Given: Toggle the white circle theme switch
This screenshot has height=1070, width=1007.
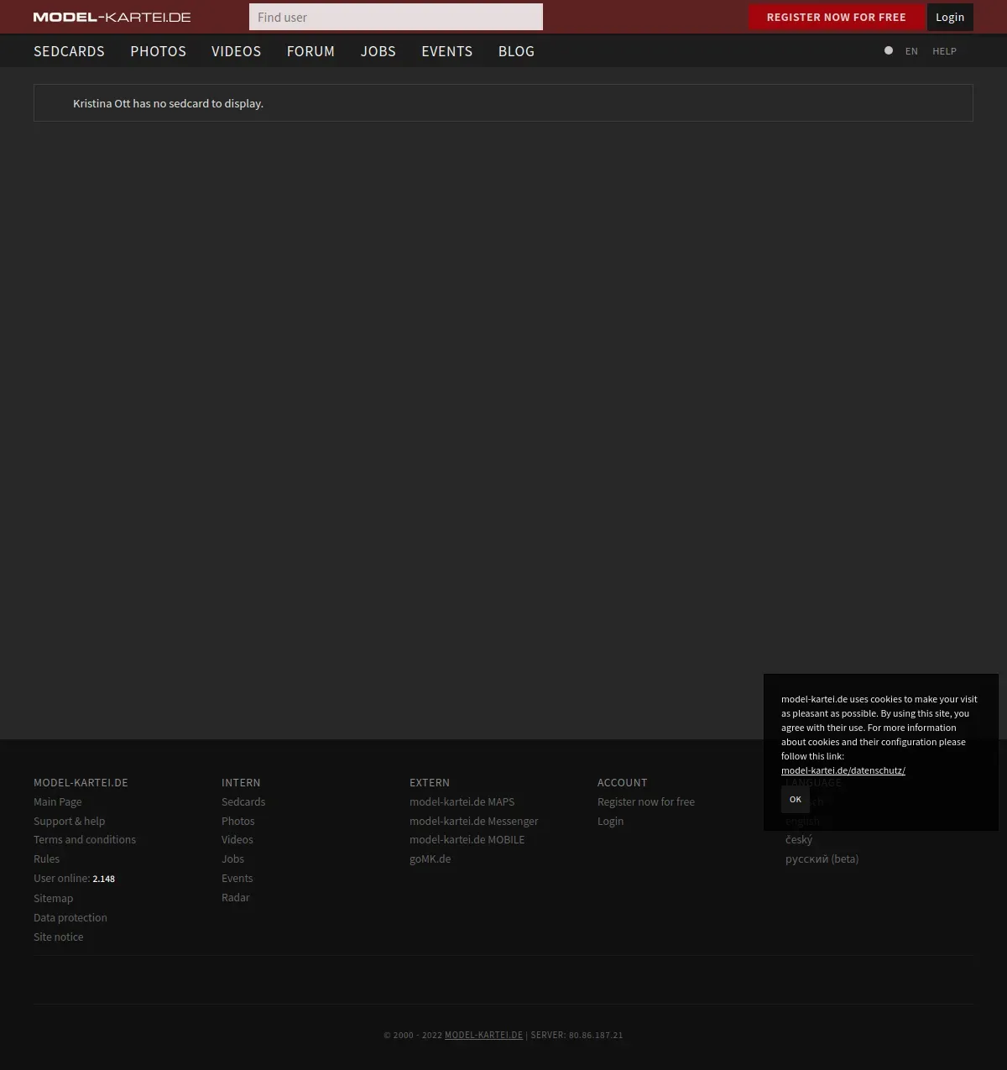Looking at the screenshot, I should pos(889,50).
